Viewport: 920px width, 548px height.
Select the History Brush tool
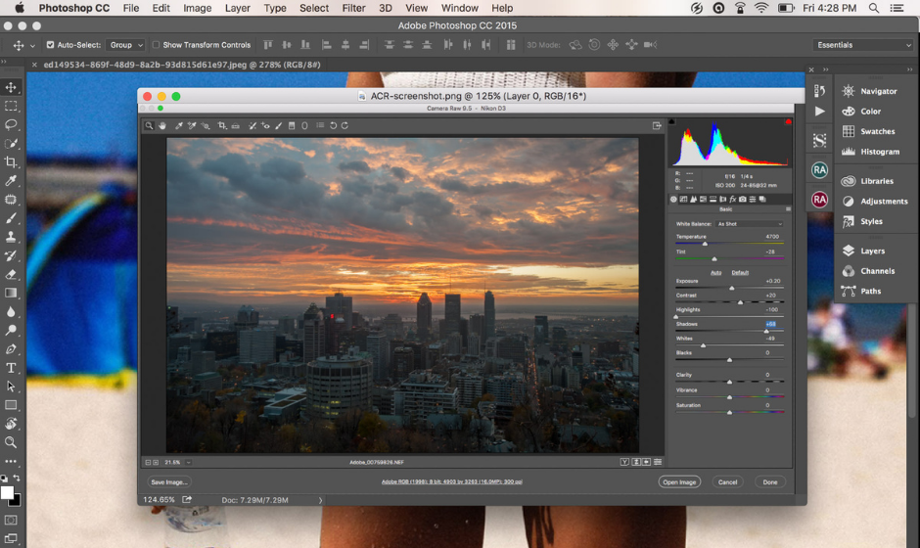pos(11,255)
